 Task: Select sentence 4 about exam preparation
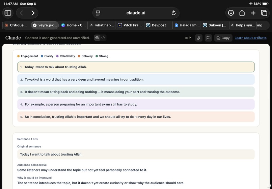click(x=136, y=104)
